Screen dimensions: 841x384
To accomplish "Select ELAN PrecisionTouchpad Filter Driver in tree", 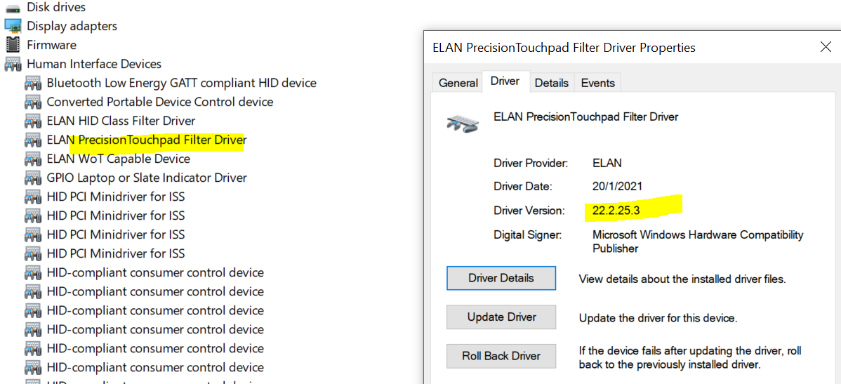I will (146, 140).
